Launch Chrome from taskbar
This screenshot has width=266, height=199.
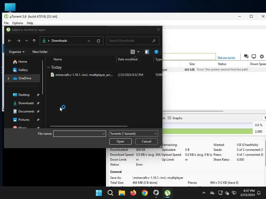(x=144, y=193)
